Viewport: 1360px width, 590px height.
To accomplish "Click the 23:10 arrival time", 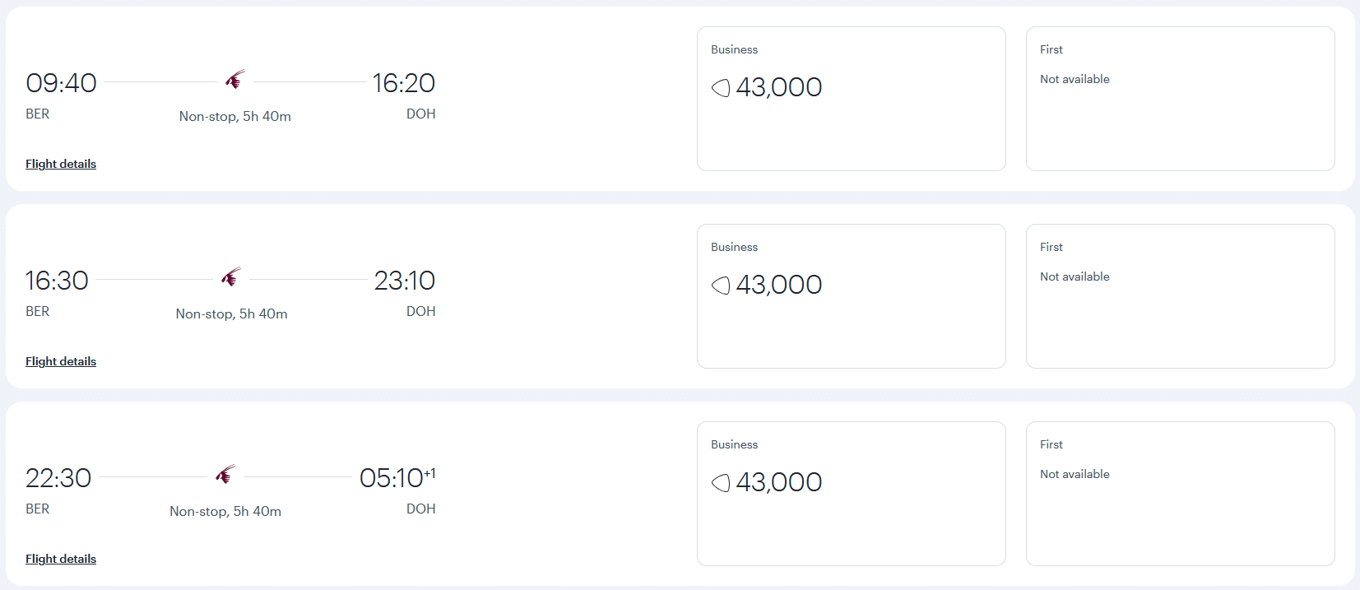I will [x=404, y=281].
